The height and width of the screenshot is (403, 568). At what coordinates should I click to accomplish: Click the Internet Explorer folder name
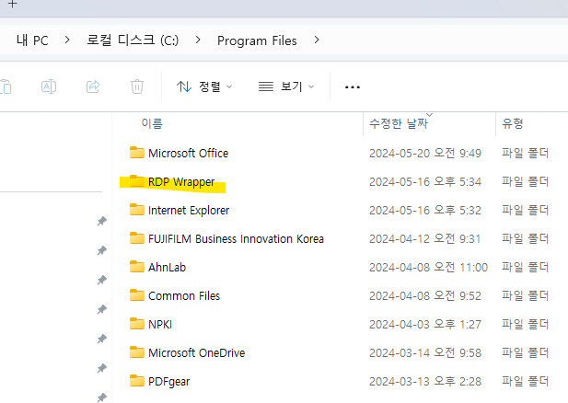(189, 211)
